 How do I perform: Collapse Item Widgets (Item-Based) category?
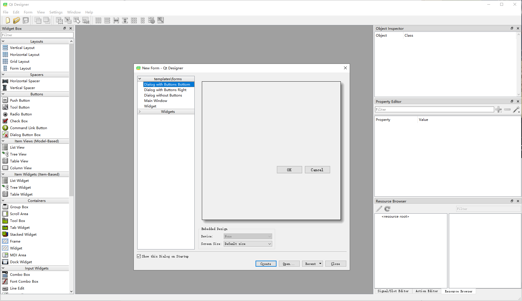3,174
